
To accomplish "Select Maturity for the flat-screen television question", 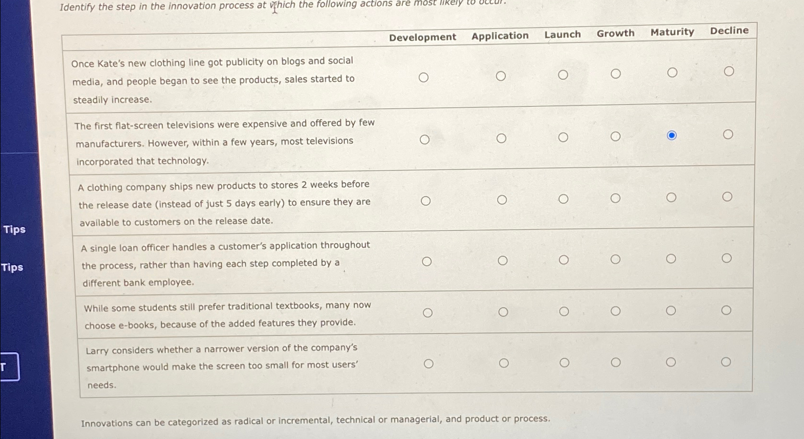I will [x=672, y=136].
